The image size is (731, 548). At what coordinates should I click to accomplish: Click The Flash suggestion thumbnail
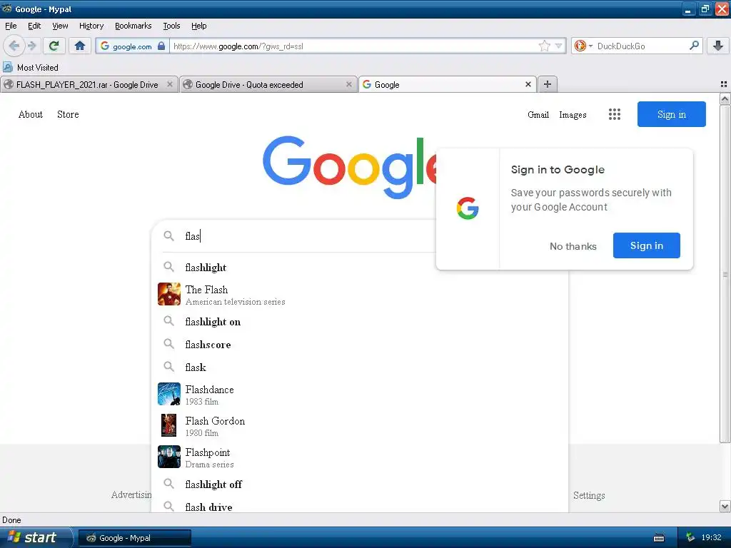click(168, 294)
